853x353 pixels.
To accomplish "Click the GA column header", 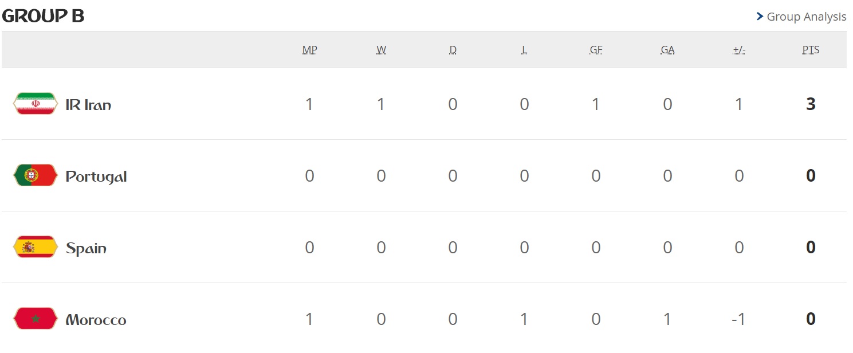I will tap(667, 50).
